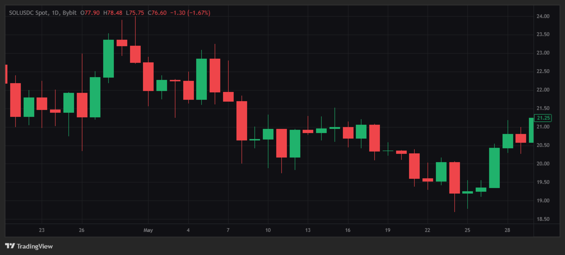Image resolution: width=565 pixels, height=255 pixels.
Task: Select the tall green candle near April 27
Action: 108,59
